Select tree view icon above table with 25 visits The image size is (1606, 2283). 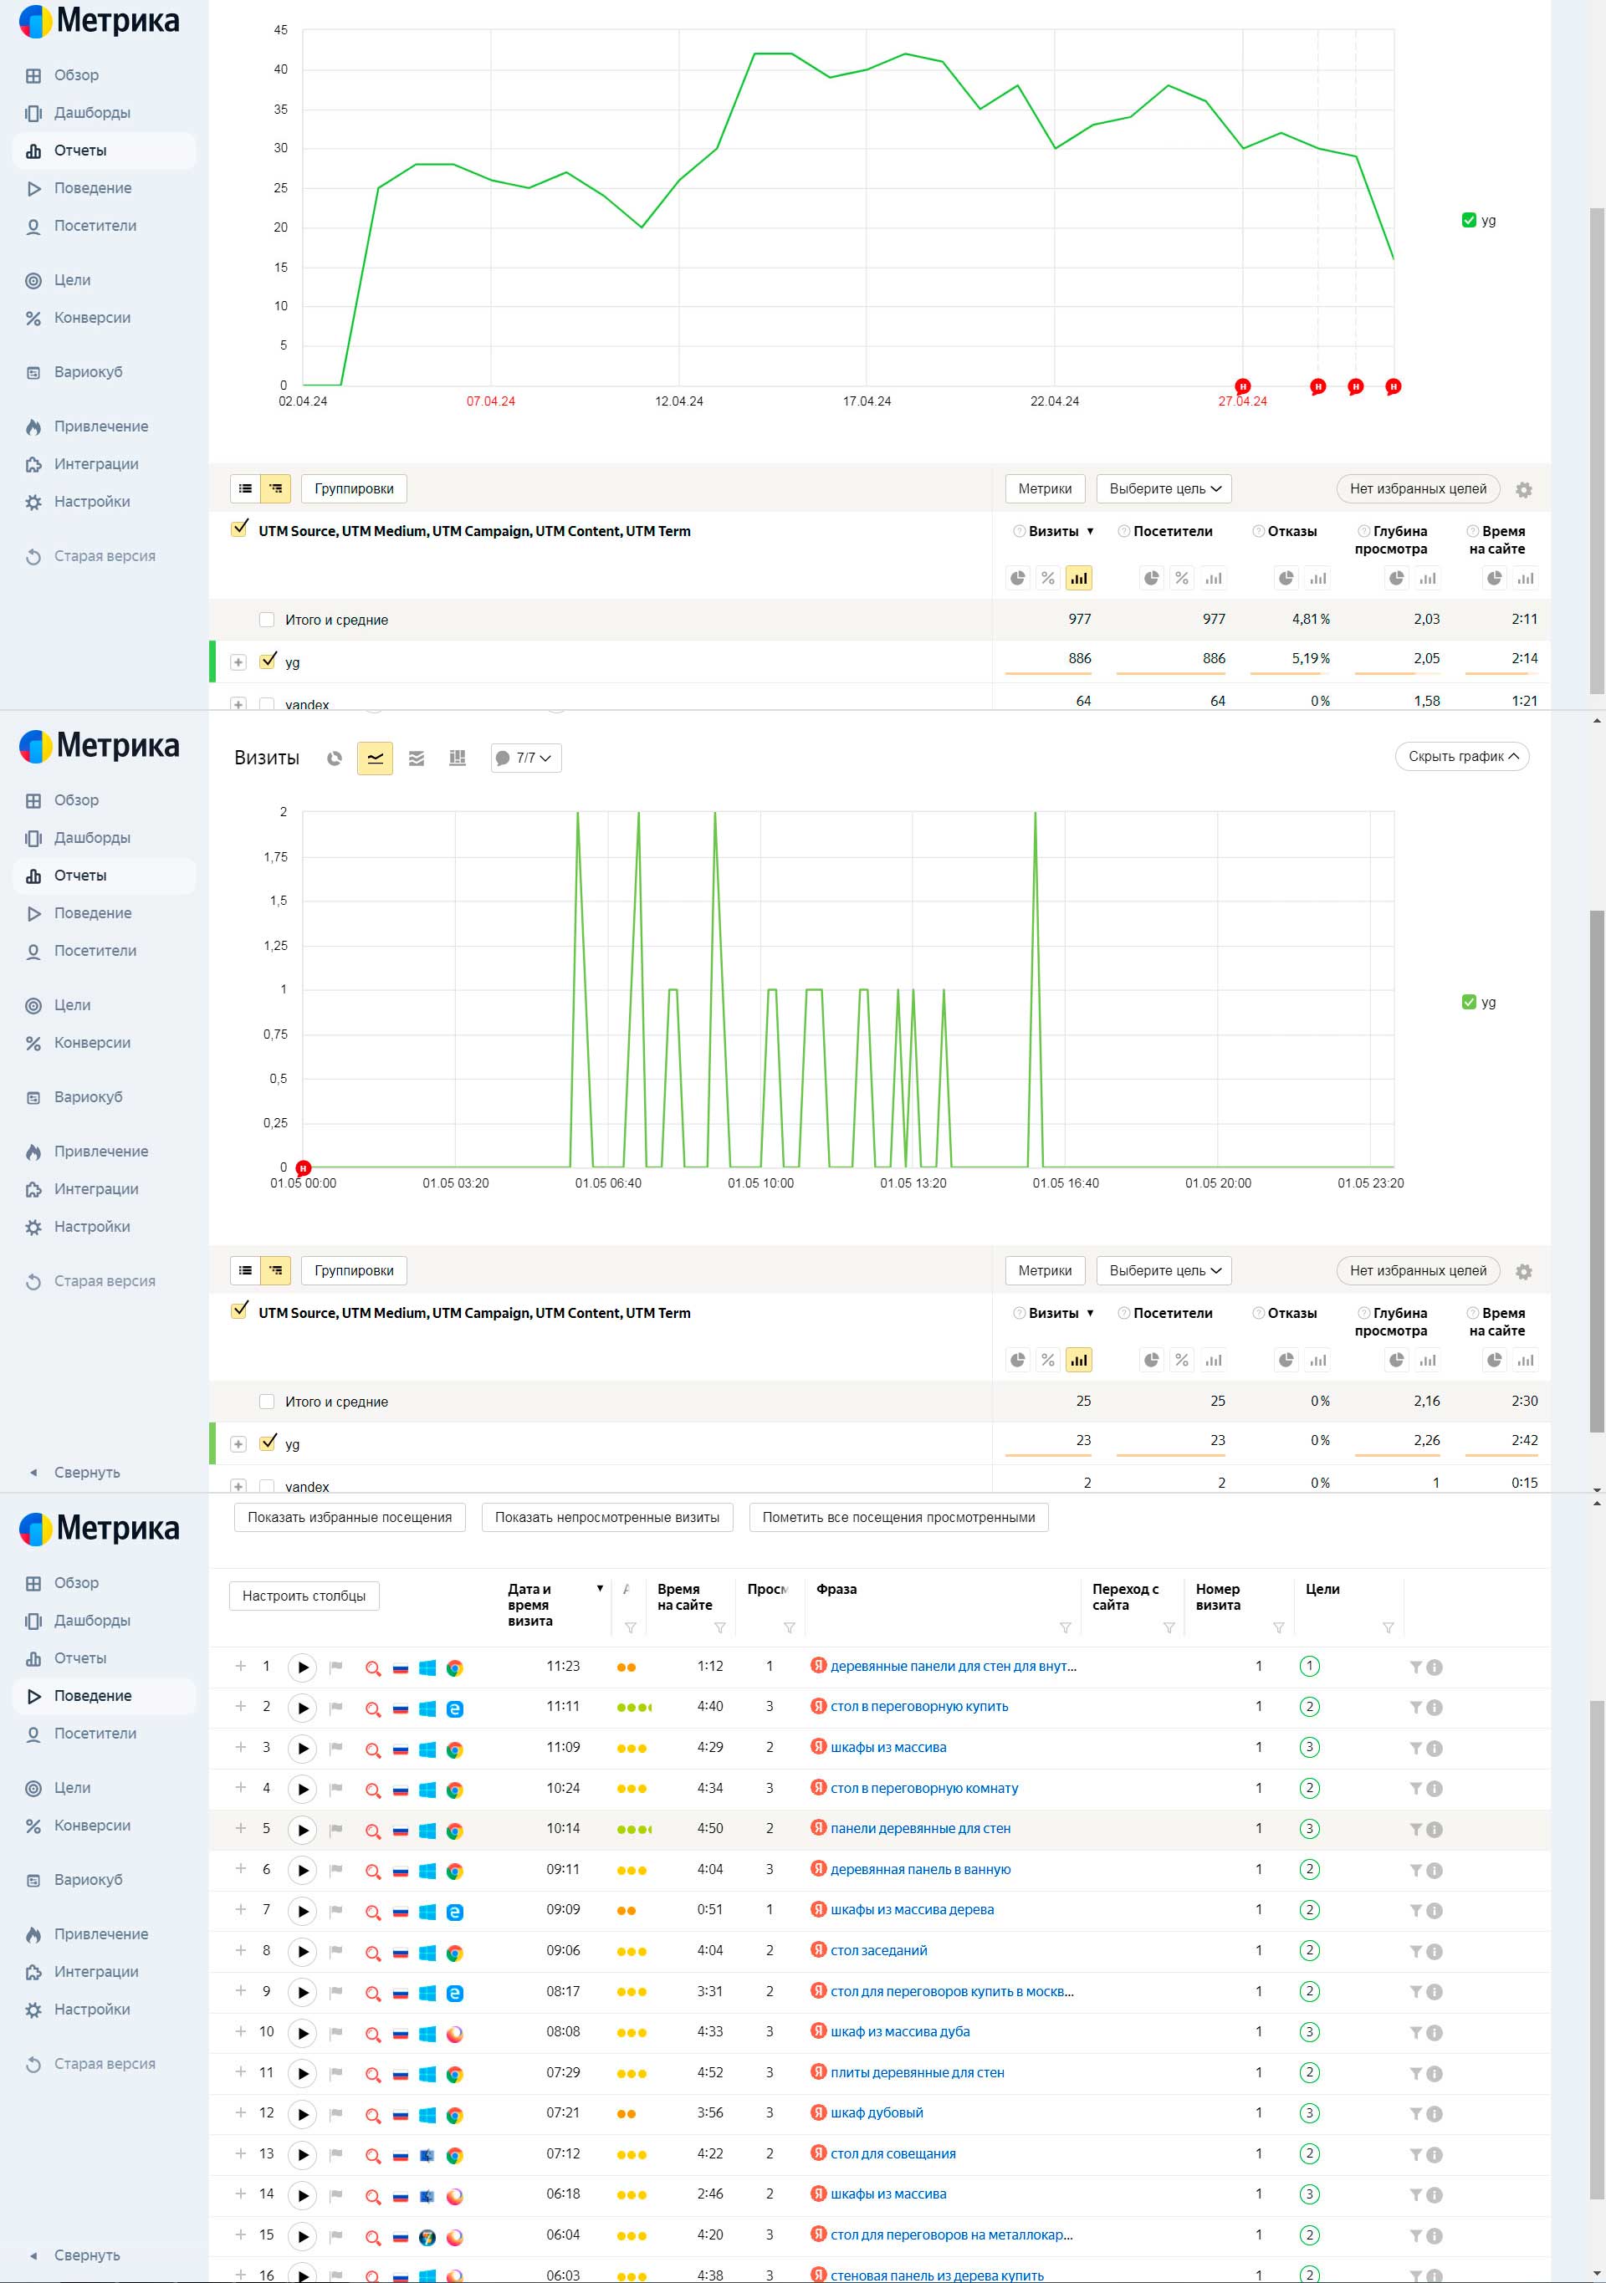tap(275, 1271)
